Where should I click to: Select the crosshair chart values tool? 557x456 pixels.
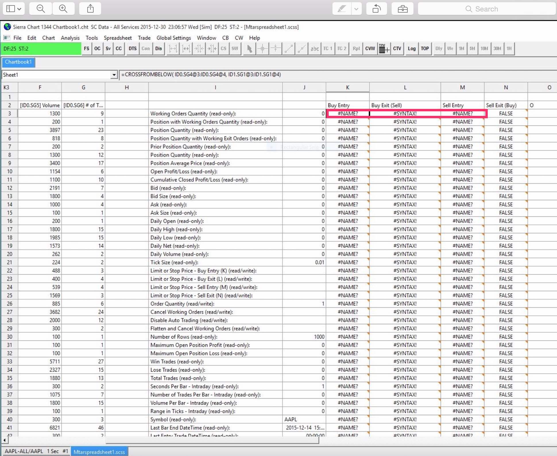tap(262, 49)
